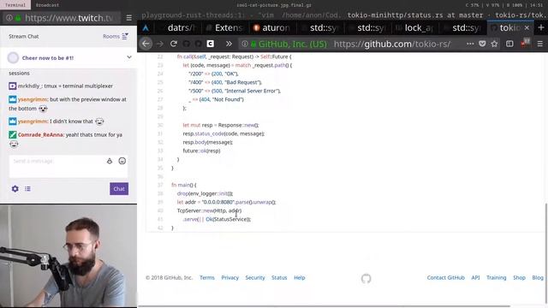Screen dimensions: 548x308
Task: Focus the twitch.tv address bar
Action: 69,18
